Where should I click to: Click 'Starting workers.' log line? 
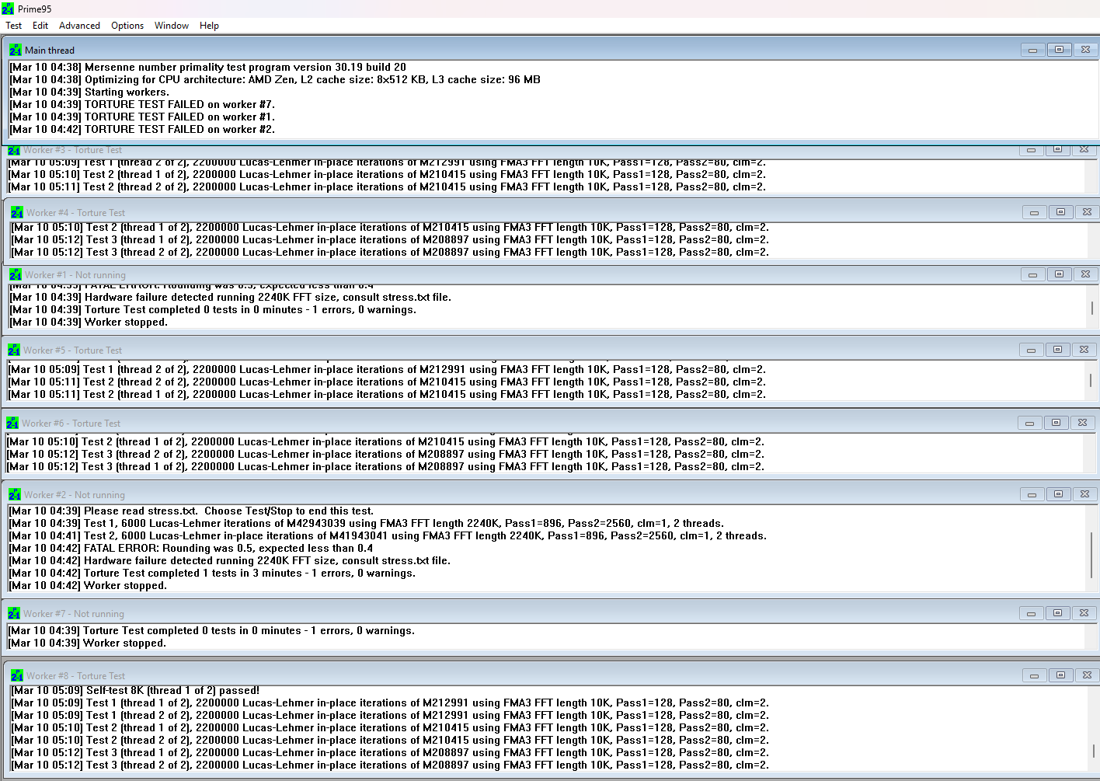coord(89,92)
